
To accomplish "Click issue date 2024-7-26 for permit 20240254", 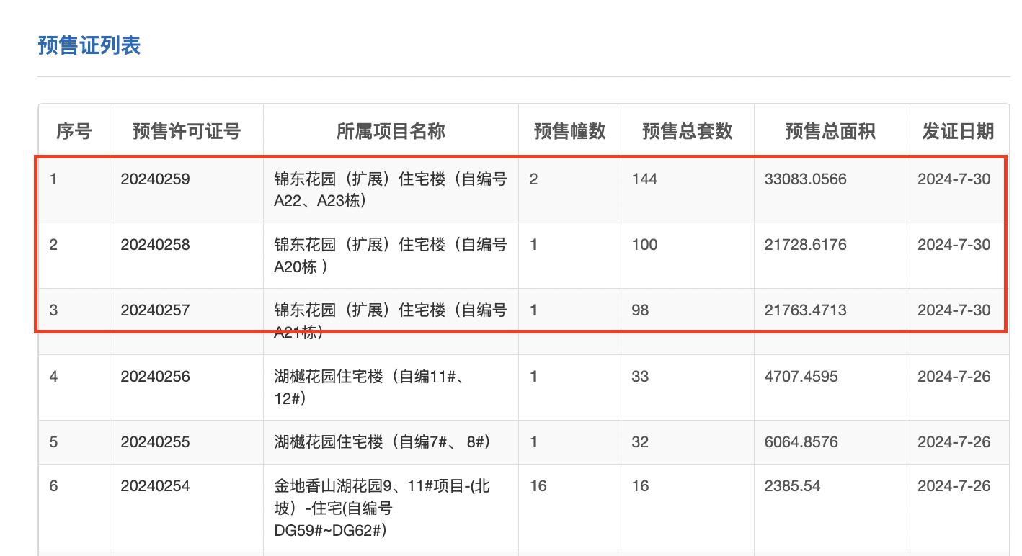I will pos(954,486).
